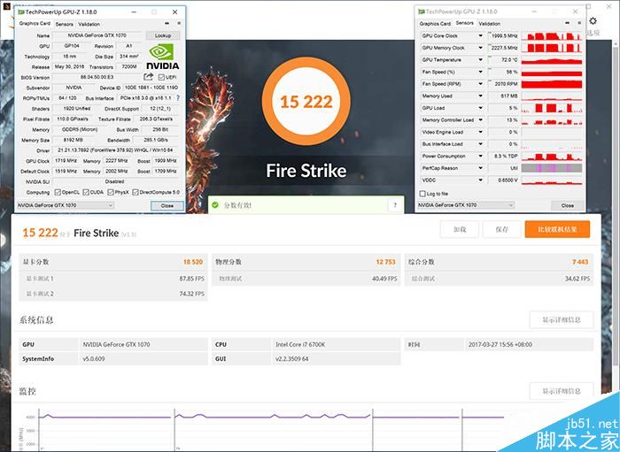This screenshot has height=452, width=620.
Task: Open Memory Used sensor dropdown
Action: pyautogui.click(x=480, y=96)
